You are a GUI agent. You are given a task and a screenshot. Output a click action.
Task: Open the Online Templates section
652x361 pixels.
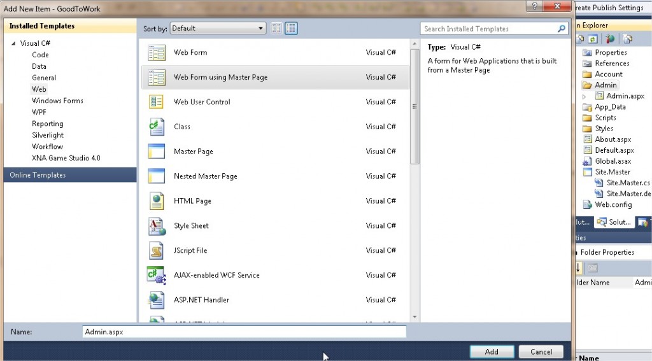tap(70, 174)
